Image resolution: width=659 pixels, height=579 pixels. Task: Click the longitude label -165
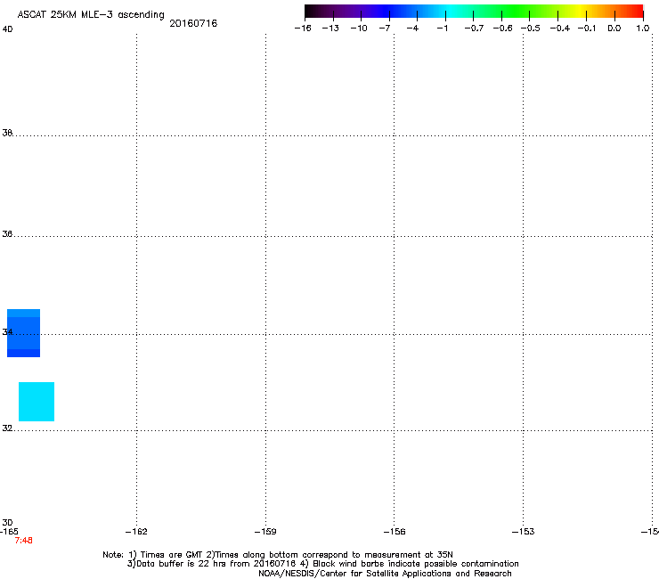point(9,532)
